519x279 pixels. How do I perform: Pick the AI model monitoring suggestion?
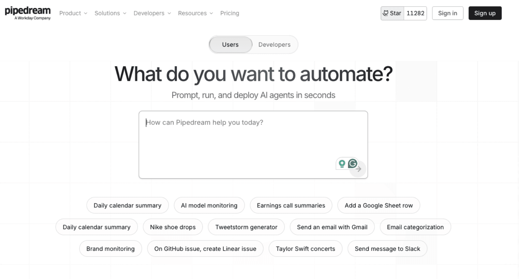tap(209, 205)
